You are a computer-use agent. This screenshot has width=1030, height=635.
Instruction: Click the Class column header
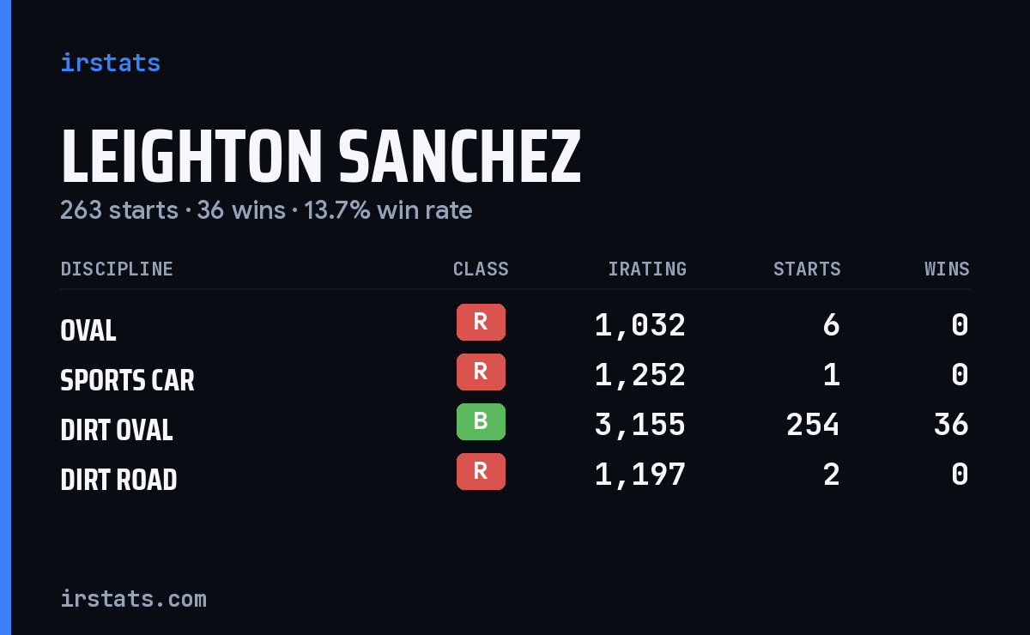click(481, 269)
